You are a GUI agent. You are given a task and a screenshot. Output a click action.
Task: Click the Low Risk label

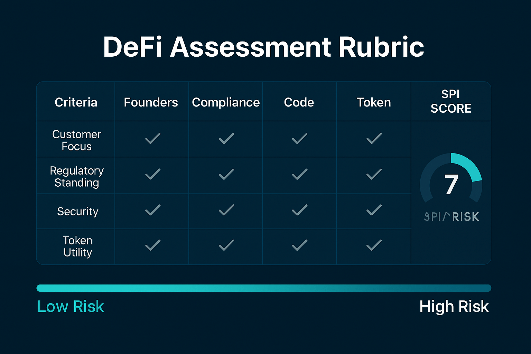70,306
